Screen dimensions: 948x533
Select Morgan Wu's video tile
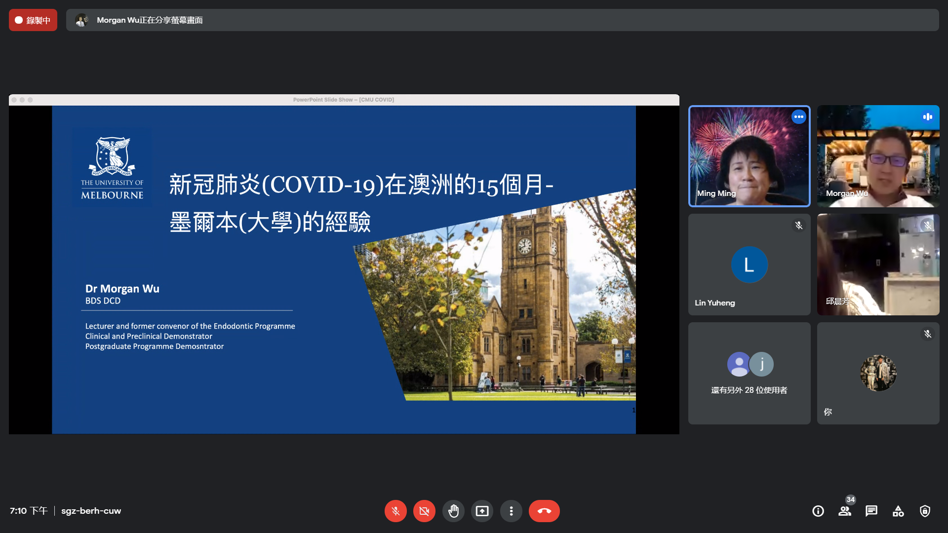[878, 156]
